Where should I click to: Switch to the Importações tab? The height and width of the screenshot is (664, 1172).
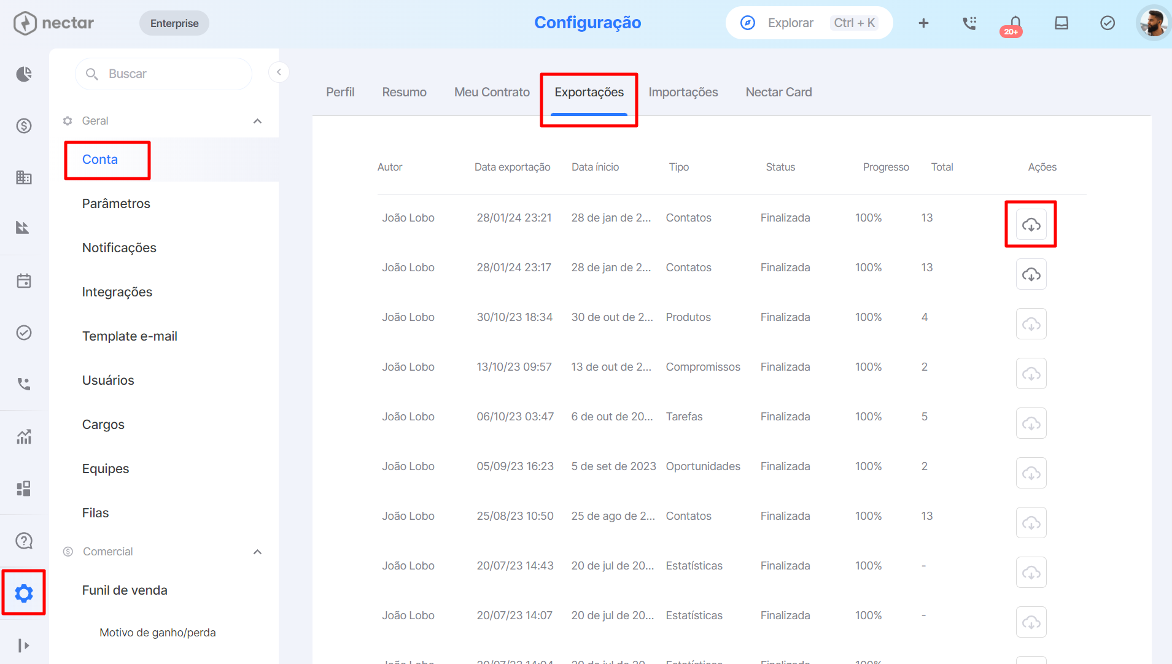(683, 92)
